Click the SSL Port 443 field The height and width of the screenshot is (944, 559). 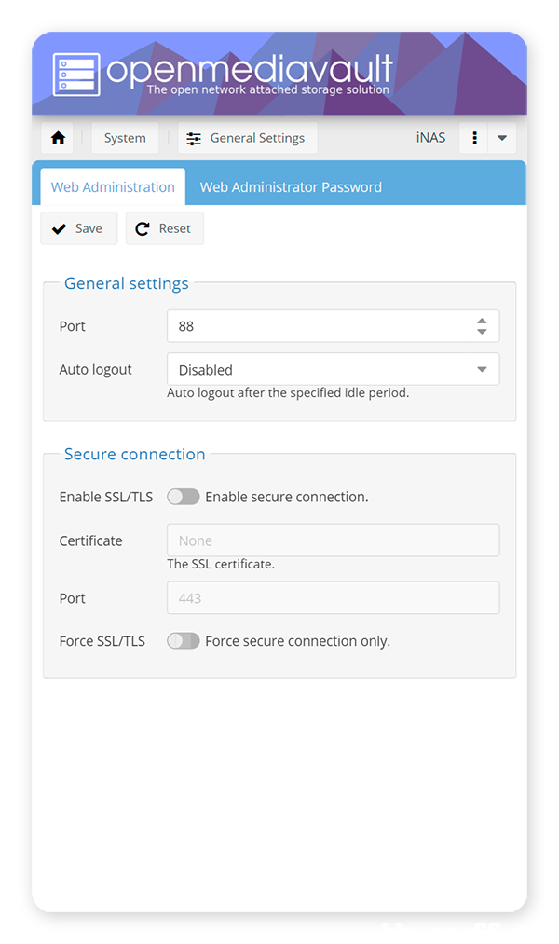tap(333, 598)
